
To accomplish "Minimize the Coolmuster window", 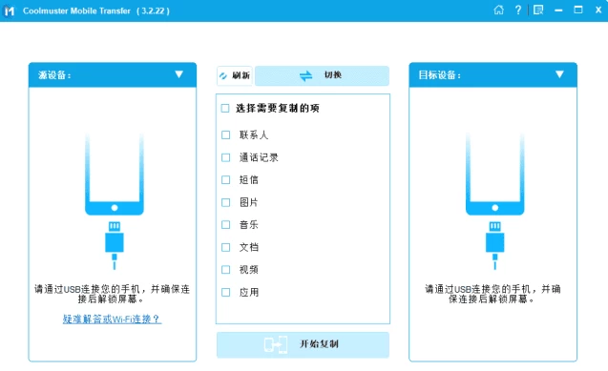I will [558, 10].
